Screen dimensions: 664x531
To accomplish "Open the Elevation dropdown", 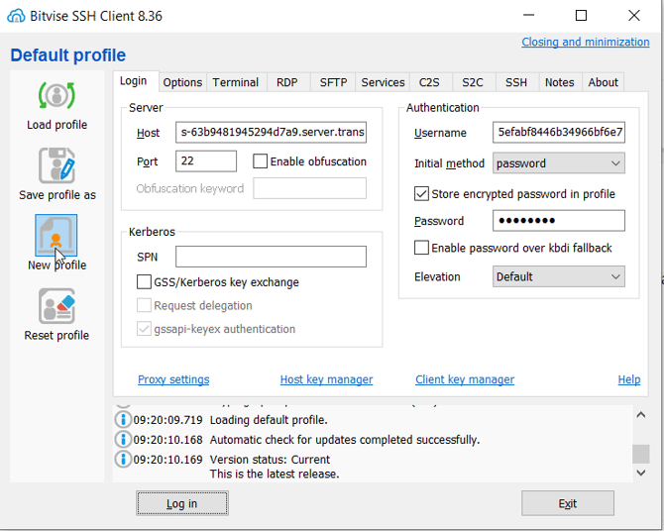I will coord(559,276).
